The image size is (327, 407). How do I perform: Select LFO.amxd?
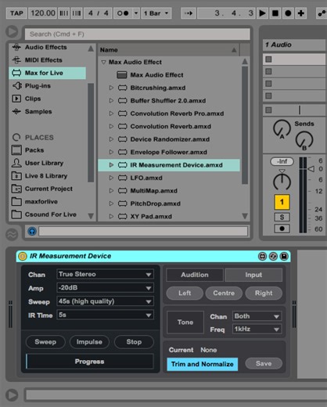146,178
